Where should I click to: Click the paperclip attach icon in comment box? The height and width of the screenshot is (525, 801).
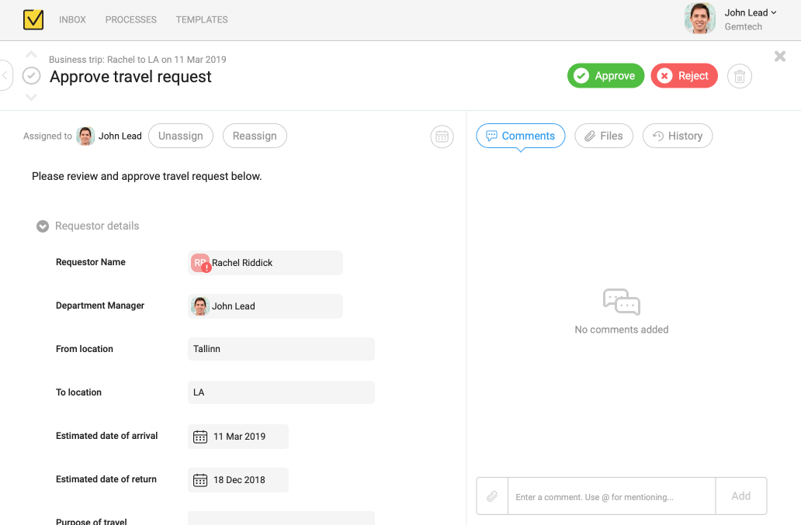[x=492, y=496]
